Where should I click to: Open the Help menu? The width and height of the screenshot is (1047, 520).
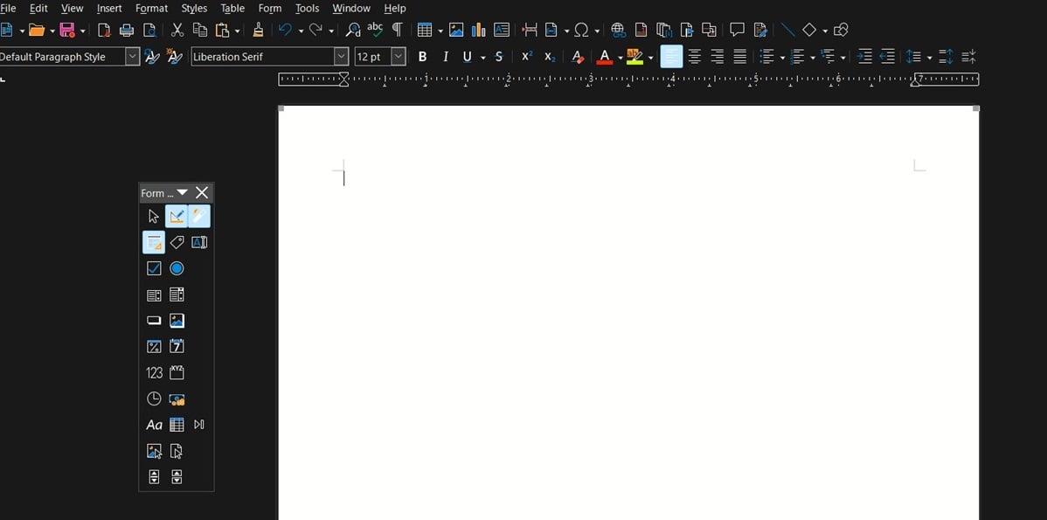pyautogui.click(x=395, y=9)
